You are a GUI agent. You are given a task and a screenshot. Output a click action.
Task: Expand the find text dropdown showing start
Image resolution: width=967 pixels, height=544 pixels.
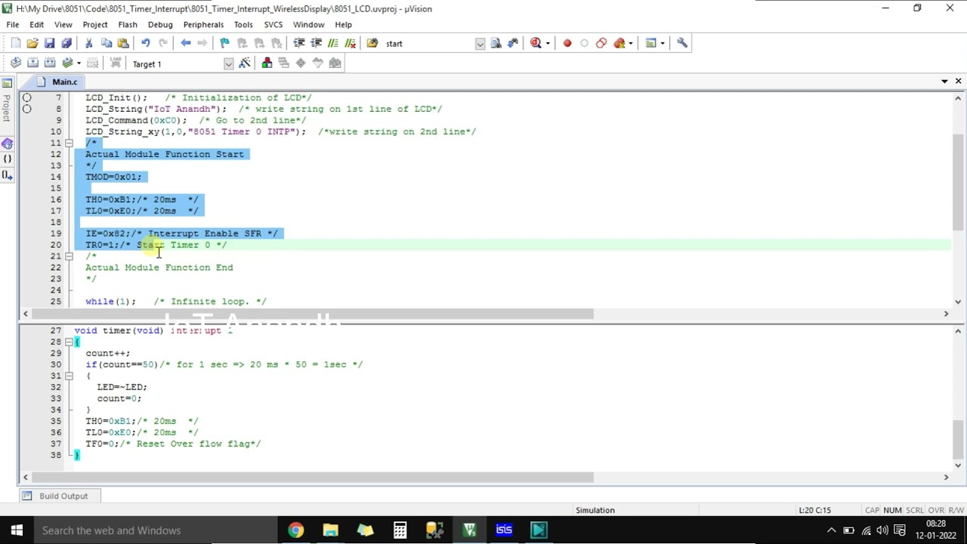tap(480, 44)
